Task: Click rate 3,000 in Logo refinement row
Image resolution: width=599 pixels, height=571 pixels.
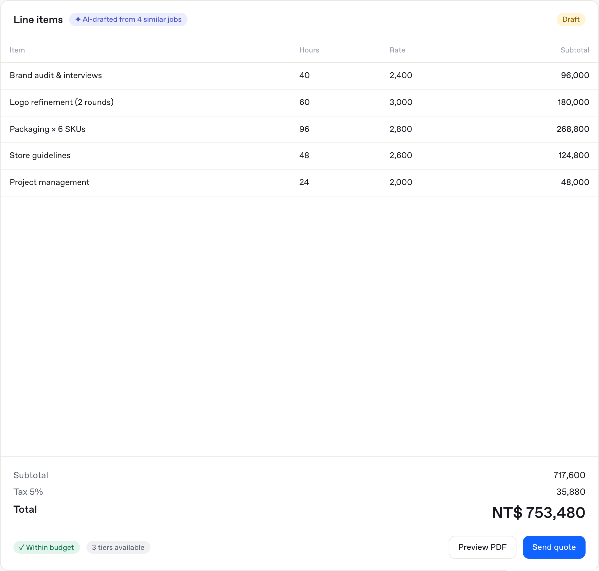Action: click(x=401, y=102)
